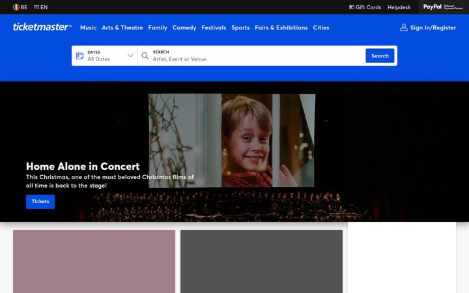
Task: Open the Comedy category
Action: click(x=184, y=27)
